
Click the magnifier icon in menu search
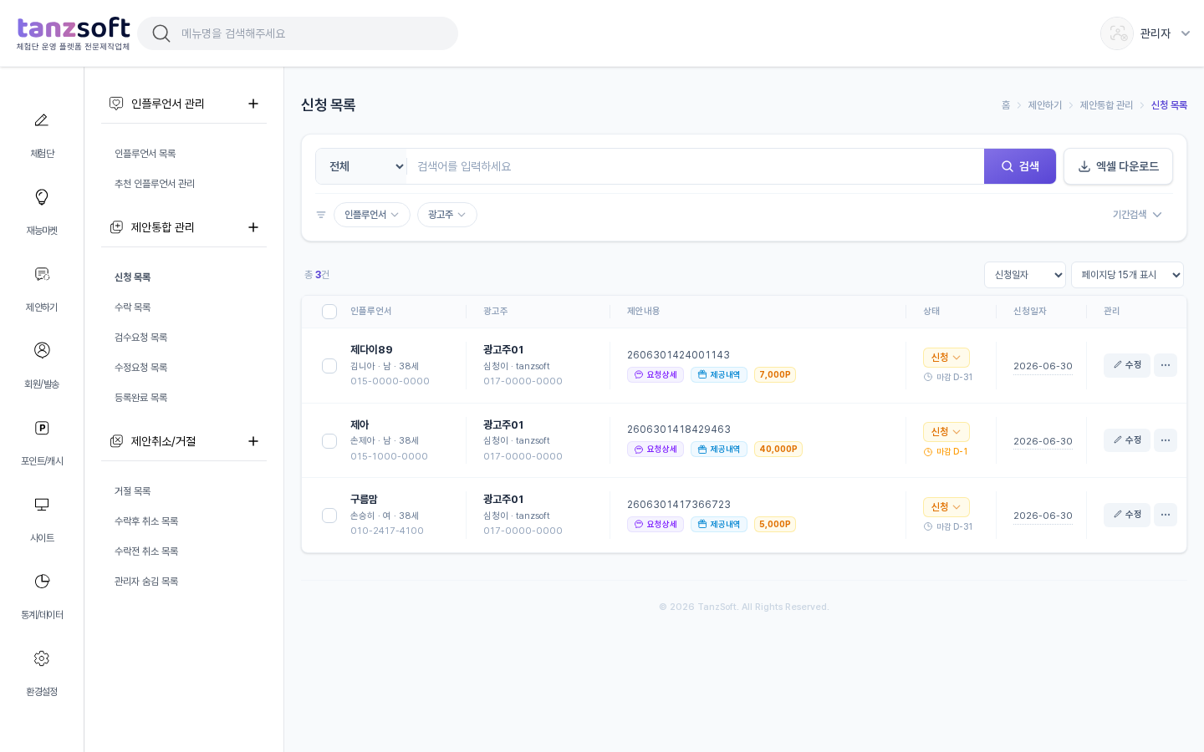(x=161, y=33)
